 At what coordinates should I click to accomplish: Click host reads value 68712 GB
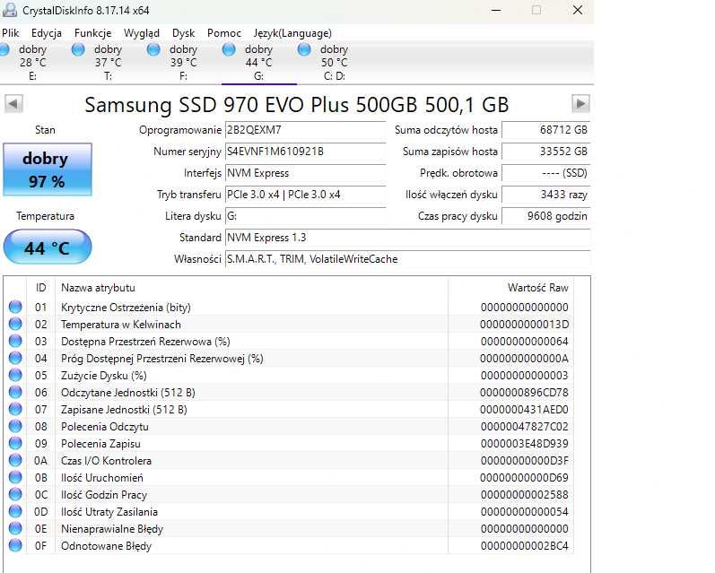(545, 130)
